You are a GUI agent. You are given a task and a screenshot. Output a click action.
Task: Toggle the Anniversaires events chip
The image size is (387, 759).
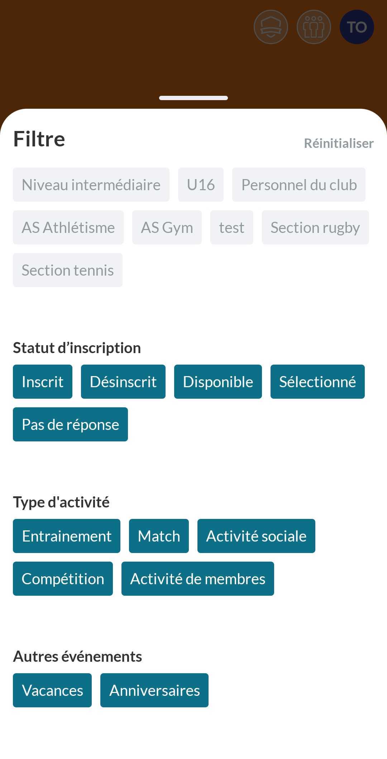[x=154, y=690]
